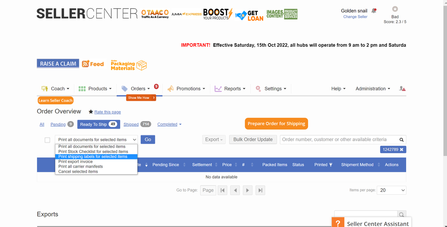Go to the last page arrow icon

(x=260, y=190)
